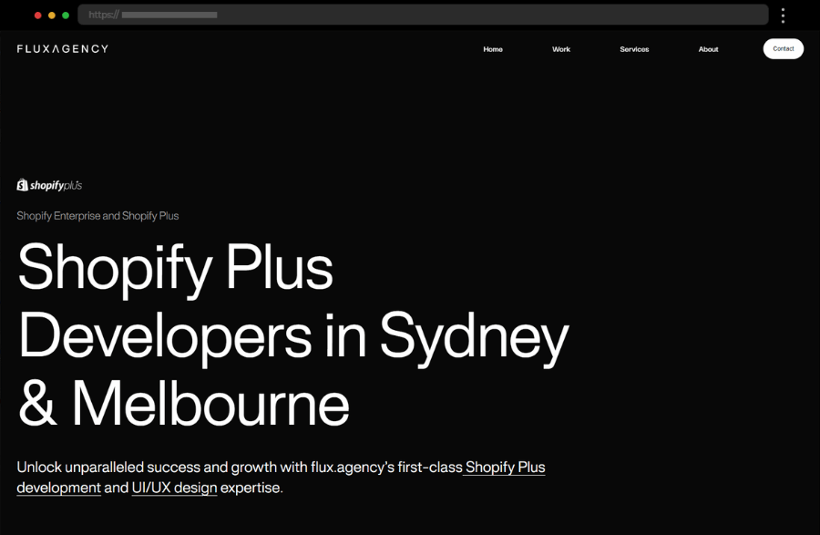Click the green maximize window dot
The image size is (820, 535).
coord(66,15)
